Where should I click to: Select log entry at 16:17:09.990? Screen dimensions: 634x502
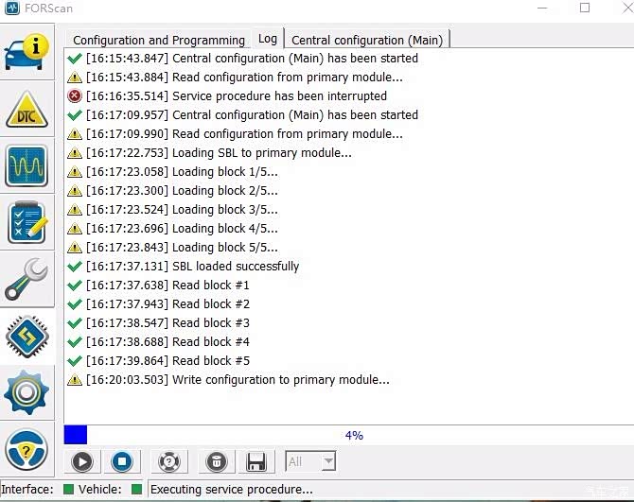pyautogui.click(x=235, y=134)
